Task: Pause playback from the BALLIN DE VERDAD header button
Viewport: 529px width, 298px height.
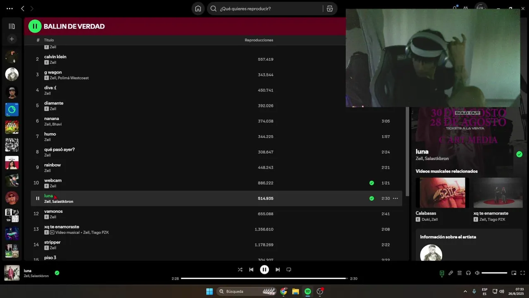Action: pos(35,26)
